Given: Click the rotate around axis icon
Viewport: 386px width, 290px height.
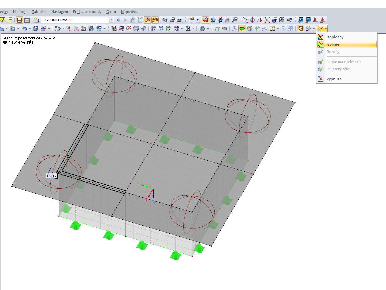Looking at the screenshot, I should [252, 20].
